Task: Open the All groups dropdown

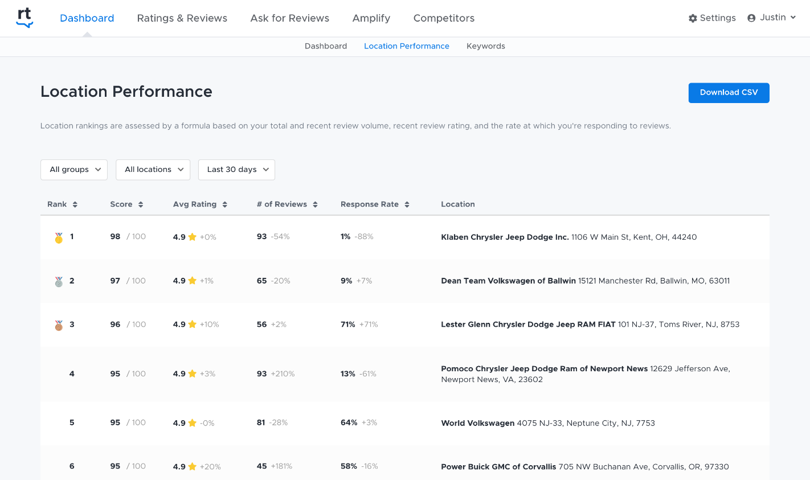Action: (74, 170)
